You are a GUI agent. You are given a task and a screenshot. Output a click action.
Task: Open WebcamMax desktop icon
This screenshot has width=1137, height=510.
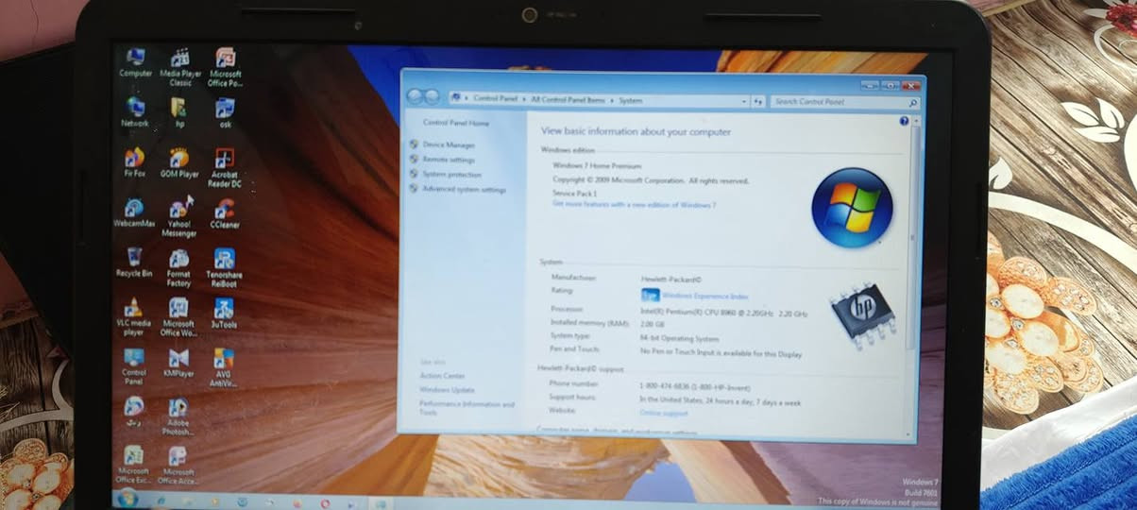coord(133,212)
